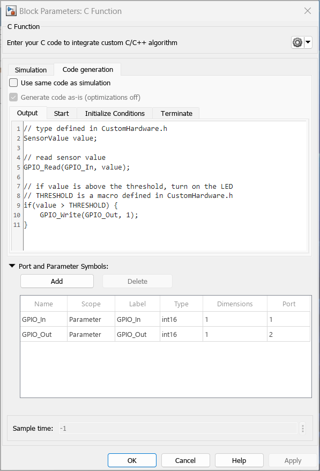Open the Initialize Conditions tab
320x471 pixels.
point(115,114)
